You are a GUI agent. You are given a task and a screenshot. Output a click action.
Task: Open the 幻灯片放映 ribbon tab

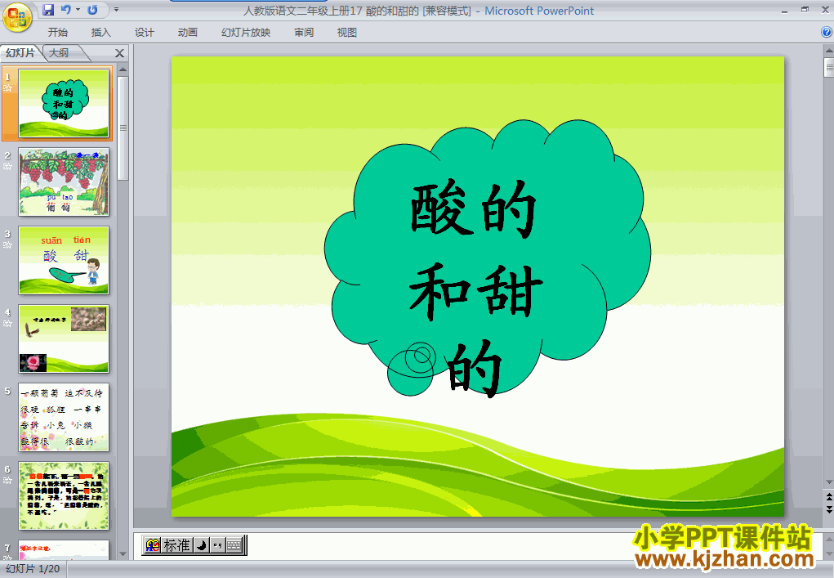tap(246, 33)
